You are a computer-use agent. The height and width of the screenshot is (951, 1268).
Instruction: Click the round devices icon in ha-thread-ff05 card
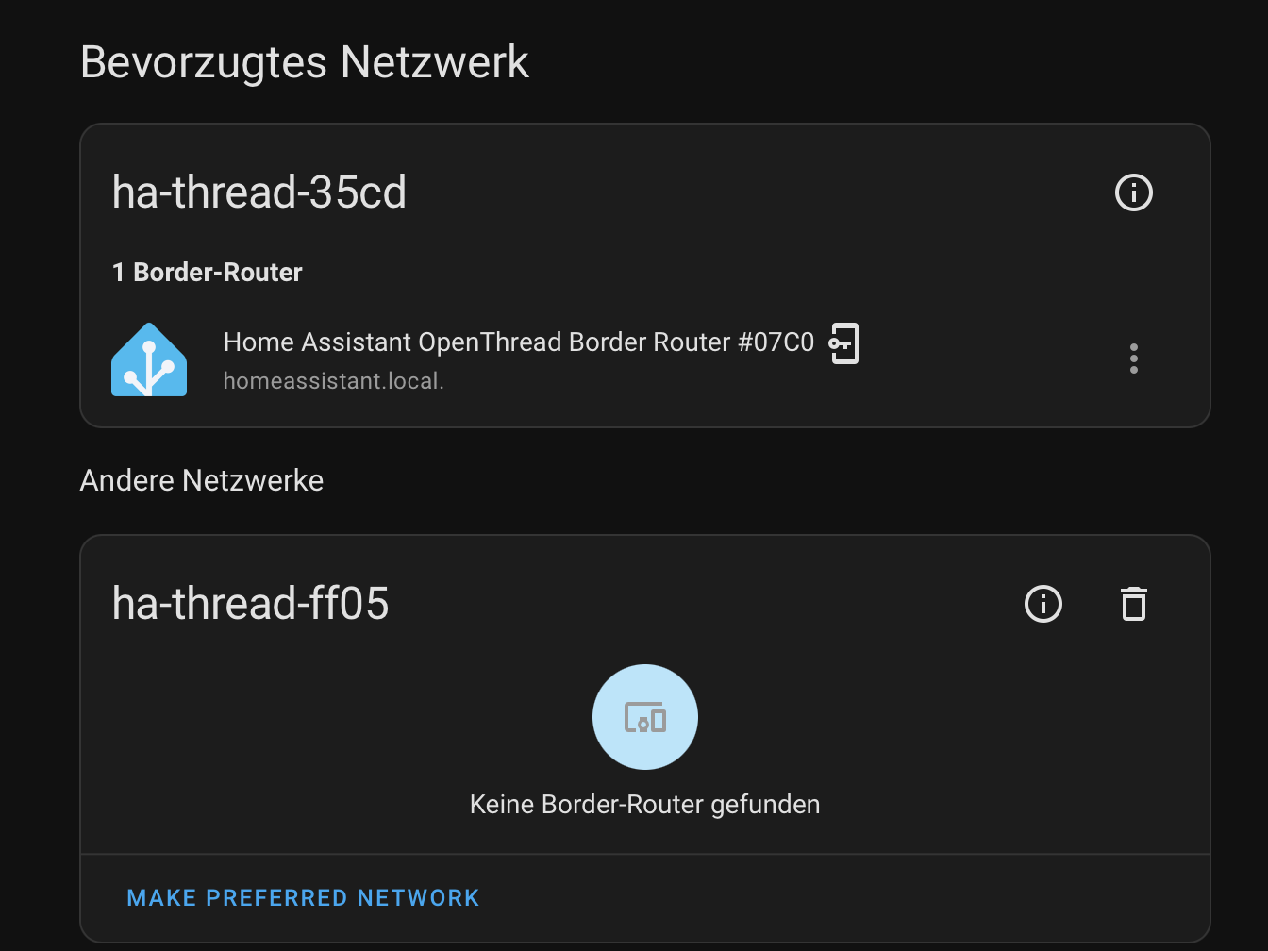click(645, 717)
